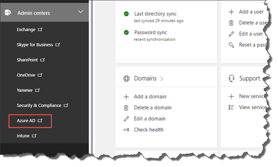
Task: Open the OneDrive admin center
Action: point(26,75)
